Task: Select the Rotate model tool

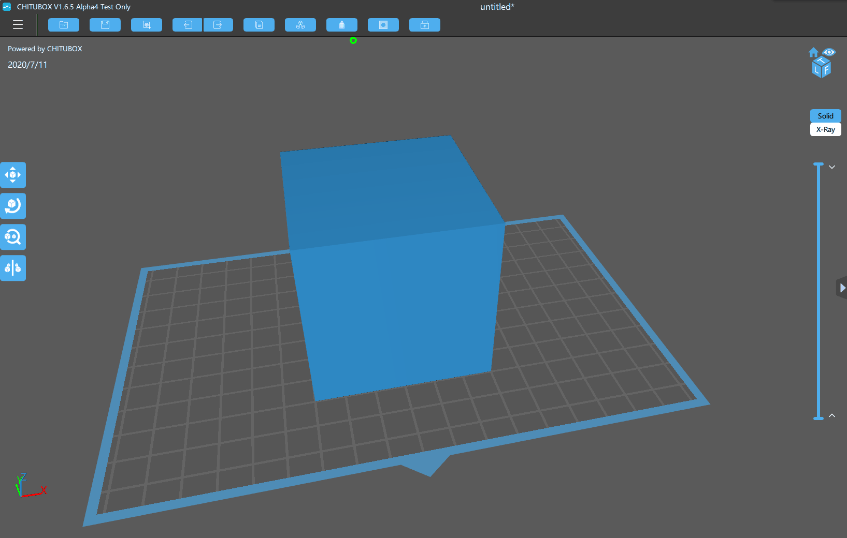Action: pyautogui.click(x=13, y=206)
